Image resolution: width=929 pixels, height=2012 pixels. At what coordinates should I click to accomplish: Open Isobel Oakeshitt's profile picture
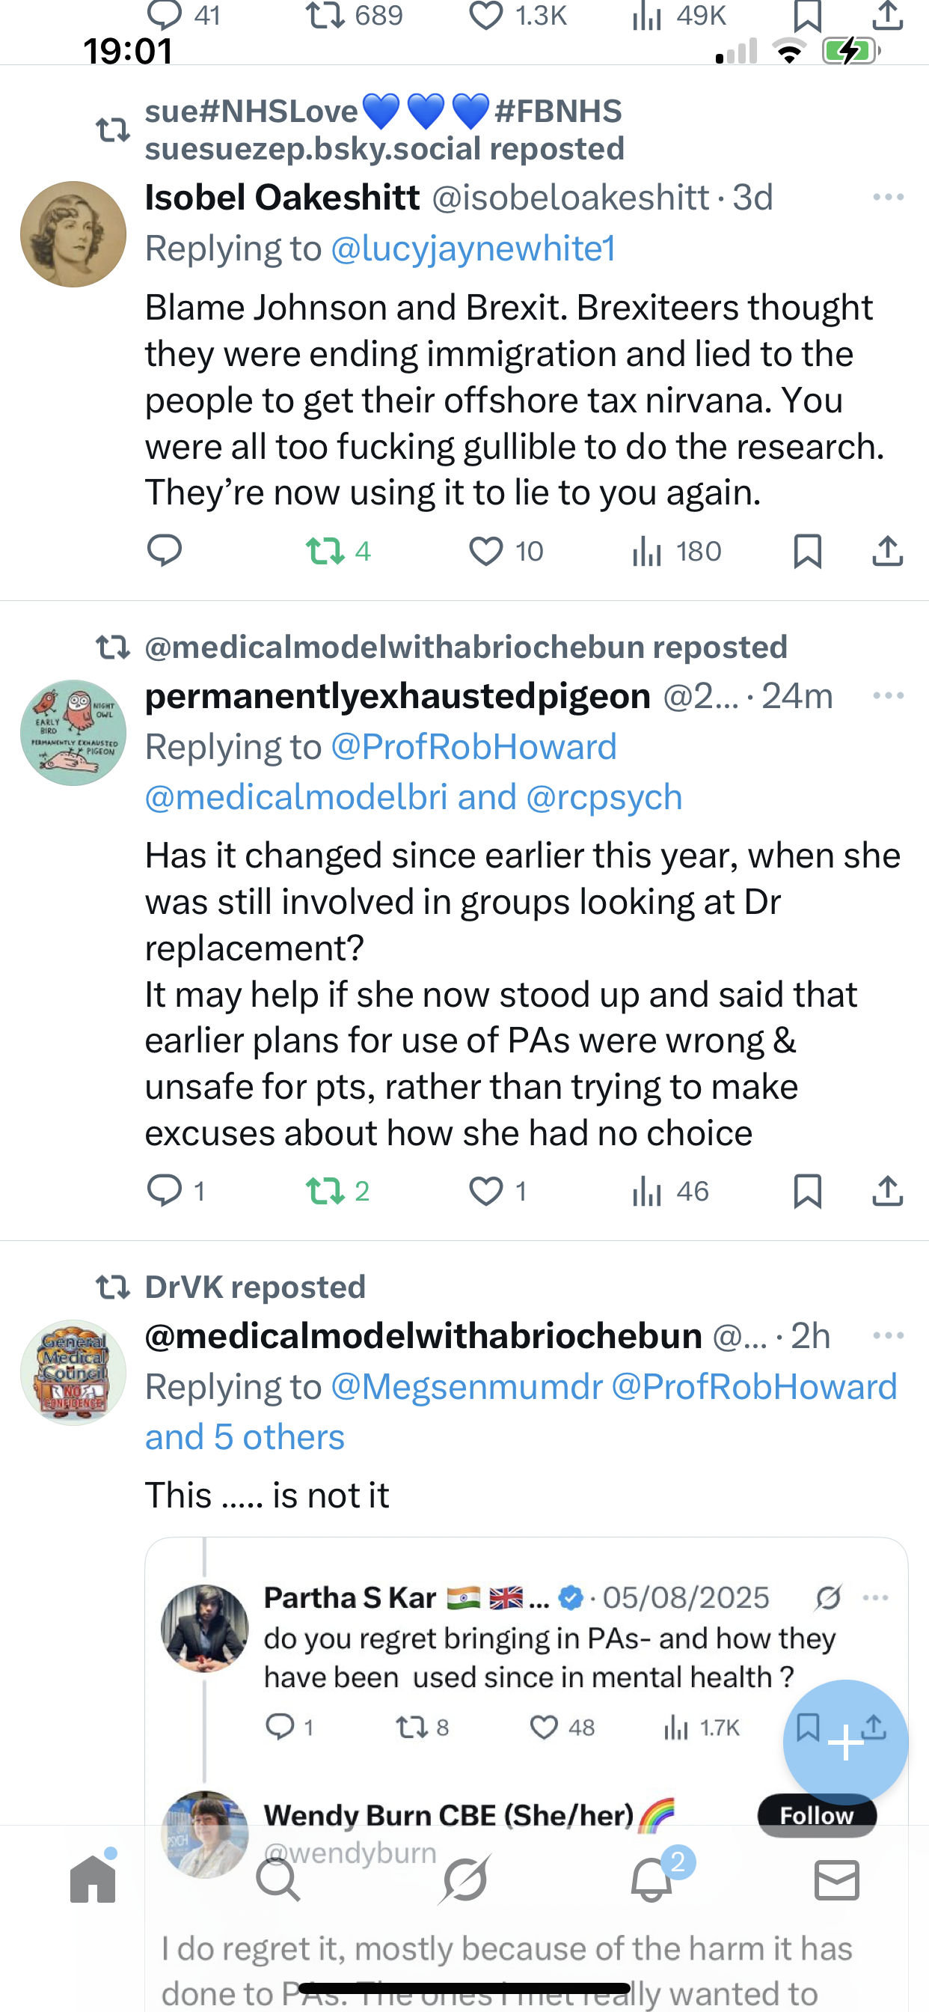pyautogui.click(x=73, y=234)
